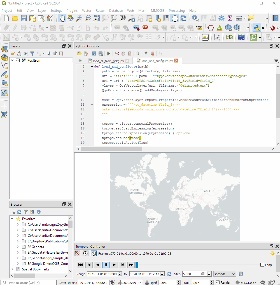This screenshot has width=280, height=285.
Task: Expand the E:\Dropbox\Publications favorites folder
Action: 18,241
